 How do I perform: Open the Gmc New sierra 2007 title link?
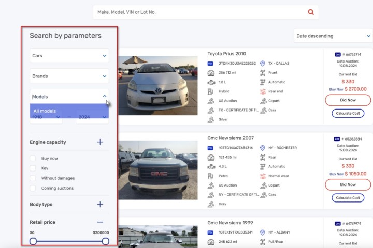231,138
